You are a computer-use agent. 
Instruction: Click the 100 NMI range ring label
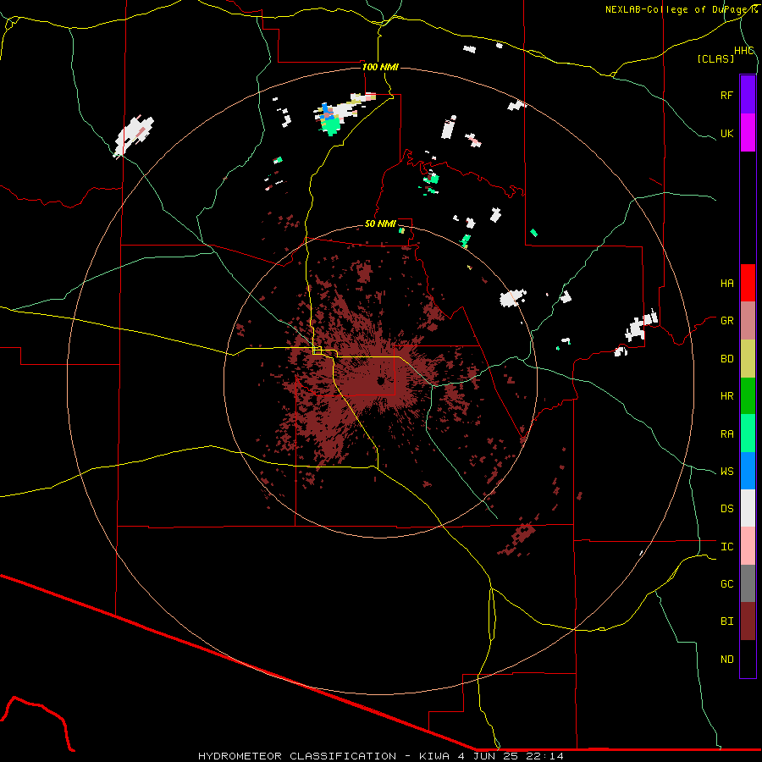click(380, 67)
